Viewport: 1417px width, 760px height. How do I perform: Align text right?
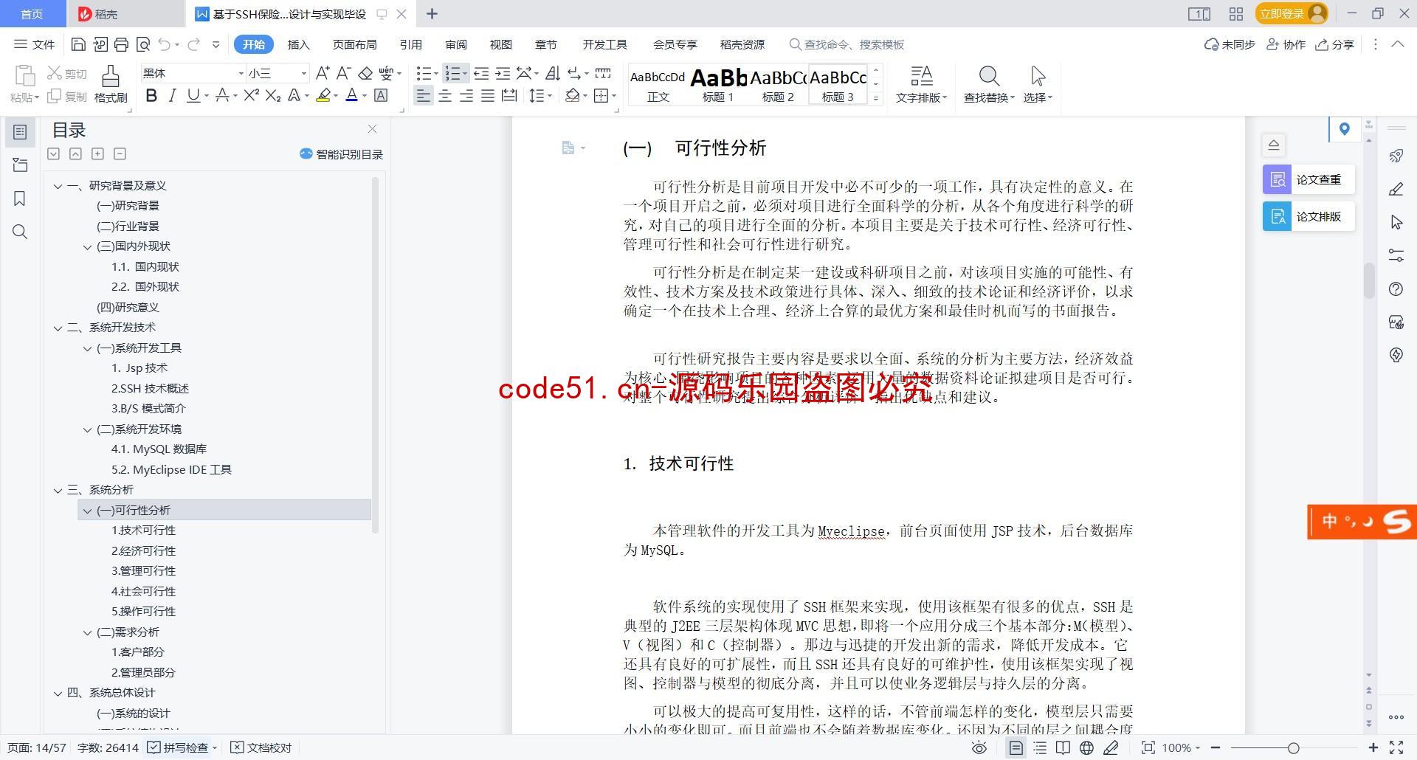[466, 95]
